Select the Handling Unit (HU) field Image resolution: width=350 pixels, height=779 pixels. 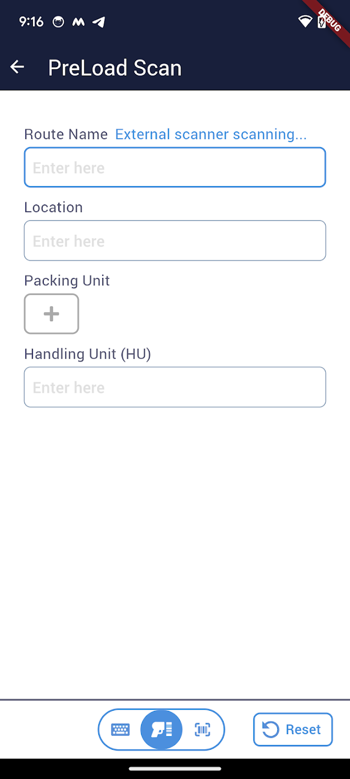[x=175, y=387]
